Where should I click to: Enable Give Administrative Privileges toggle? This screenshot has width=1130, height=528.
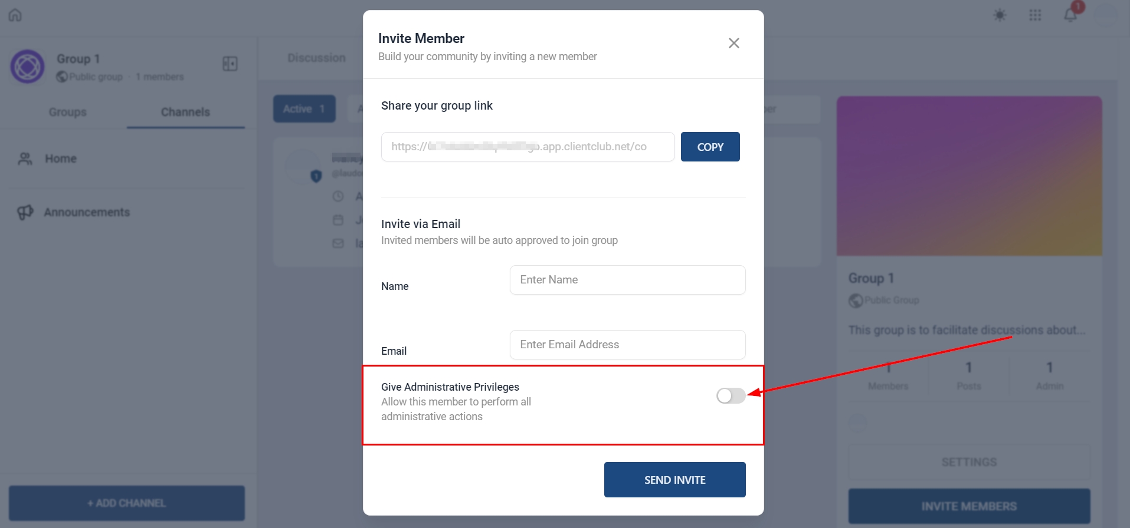(x=731, y=395)
